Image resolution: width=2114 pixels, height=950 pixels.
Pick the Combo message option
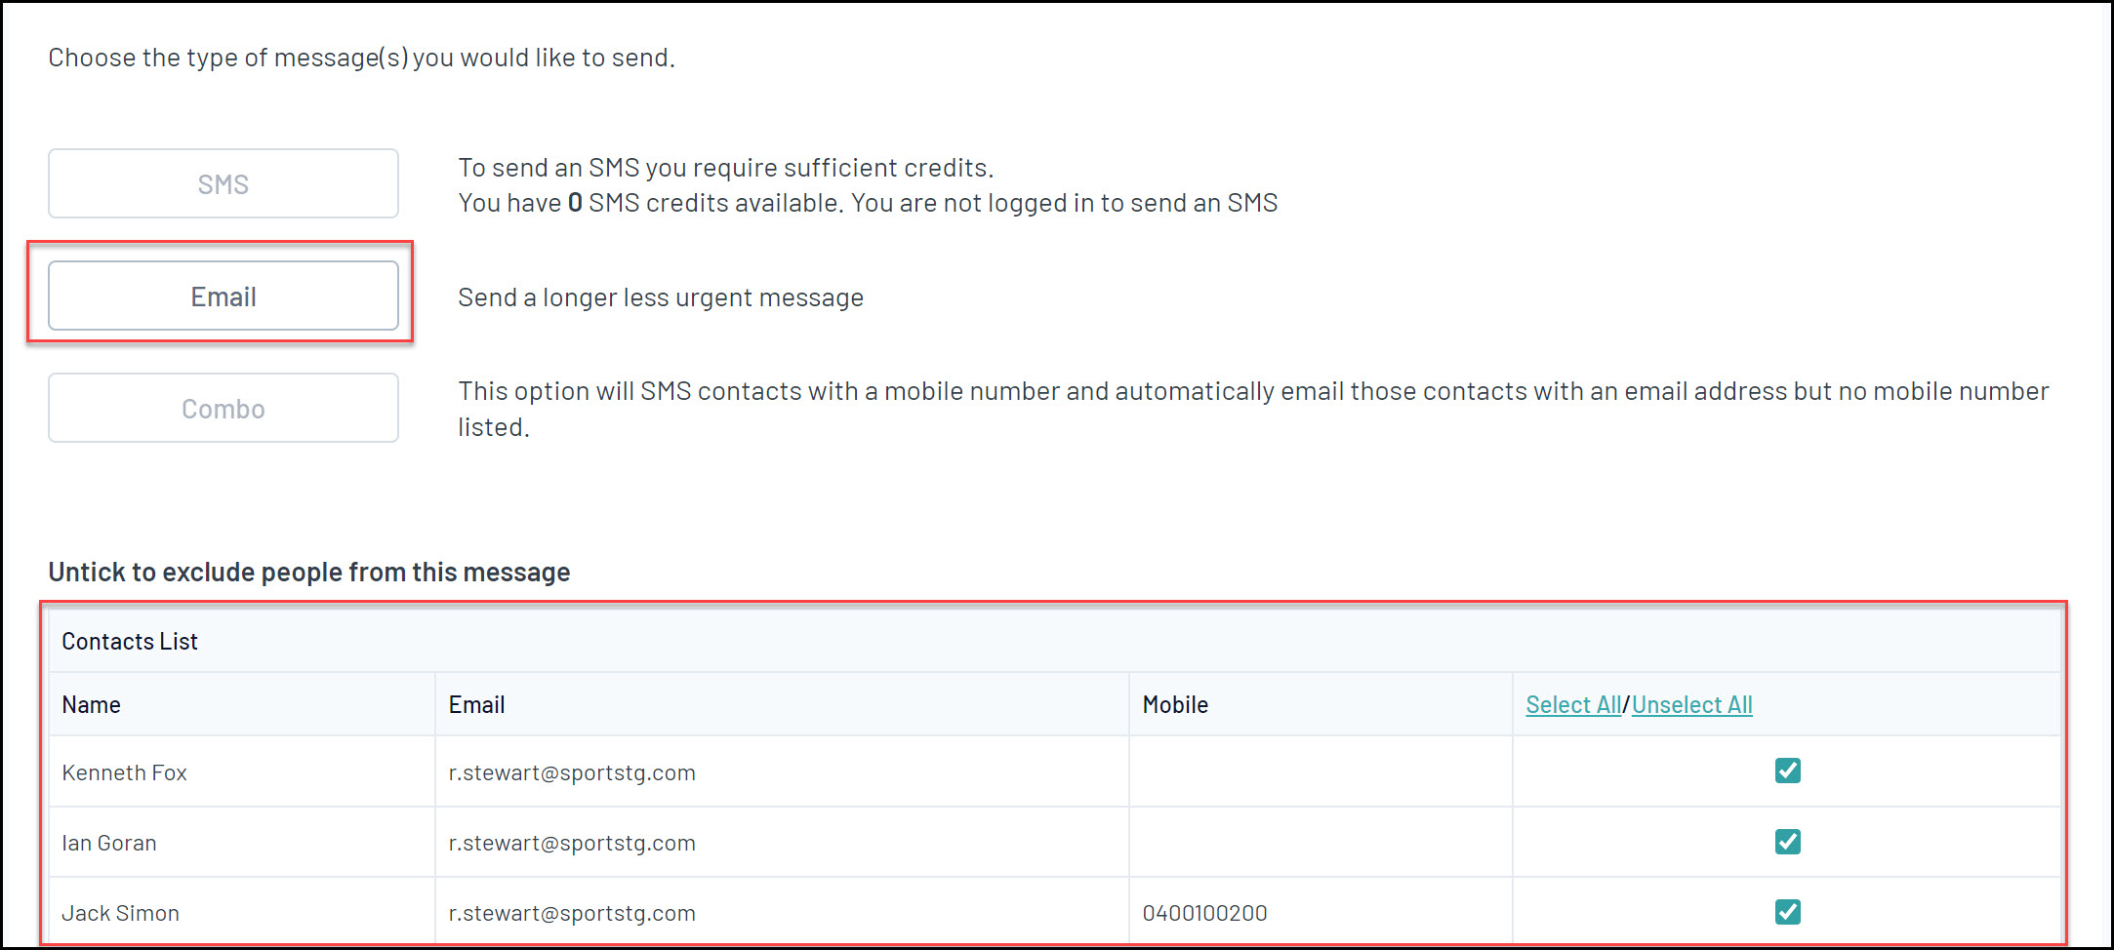224,408
